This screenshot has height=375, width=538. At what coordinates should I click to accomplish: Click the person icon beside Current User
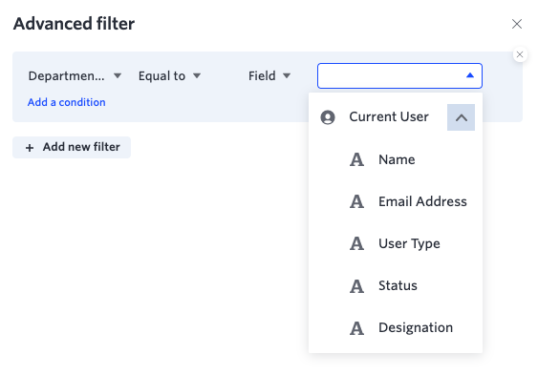point(328,117)
